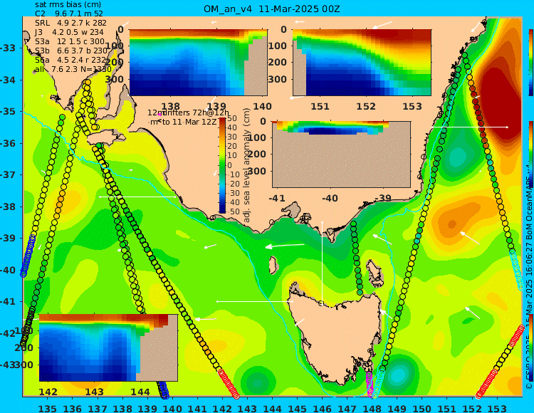The width and height of the screenshot is (534, 413).
Task: Click the C2 9.6 7.1 m 52 row
Action: click(69, 14)
